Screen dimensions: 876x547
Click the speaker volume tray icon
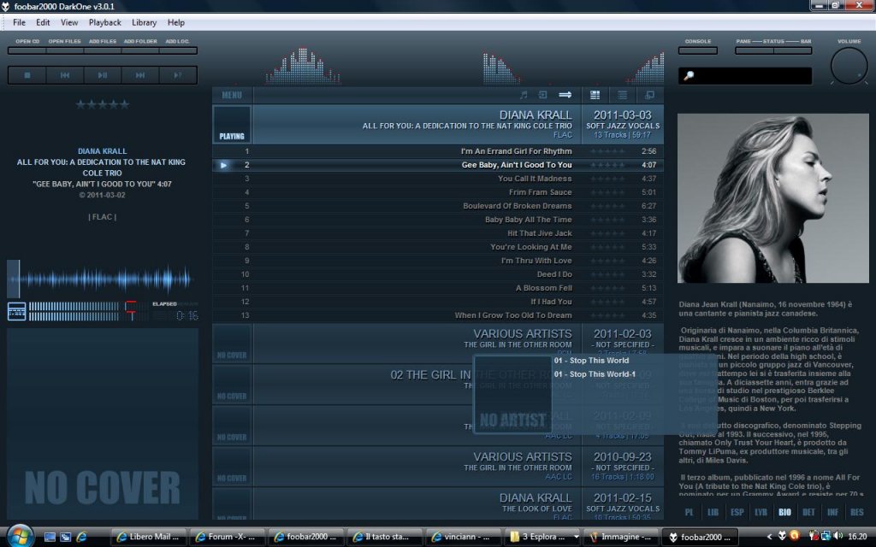[x=838, y=537]
